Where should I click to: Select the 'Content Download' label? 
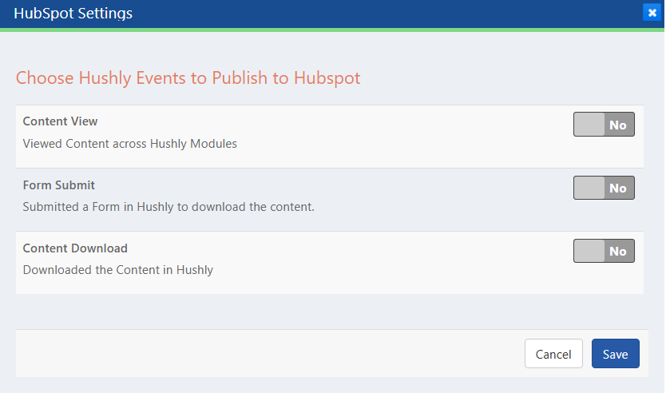(x=75, y=248)
